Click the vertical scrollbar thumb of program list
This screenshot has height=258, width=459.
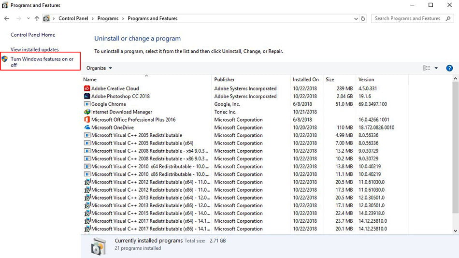click(455, 147)
